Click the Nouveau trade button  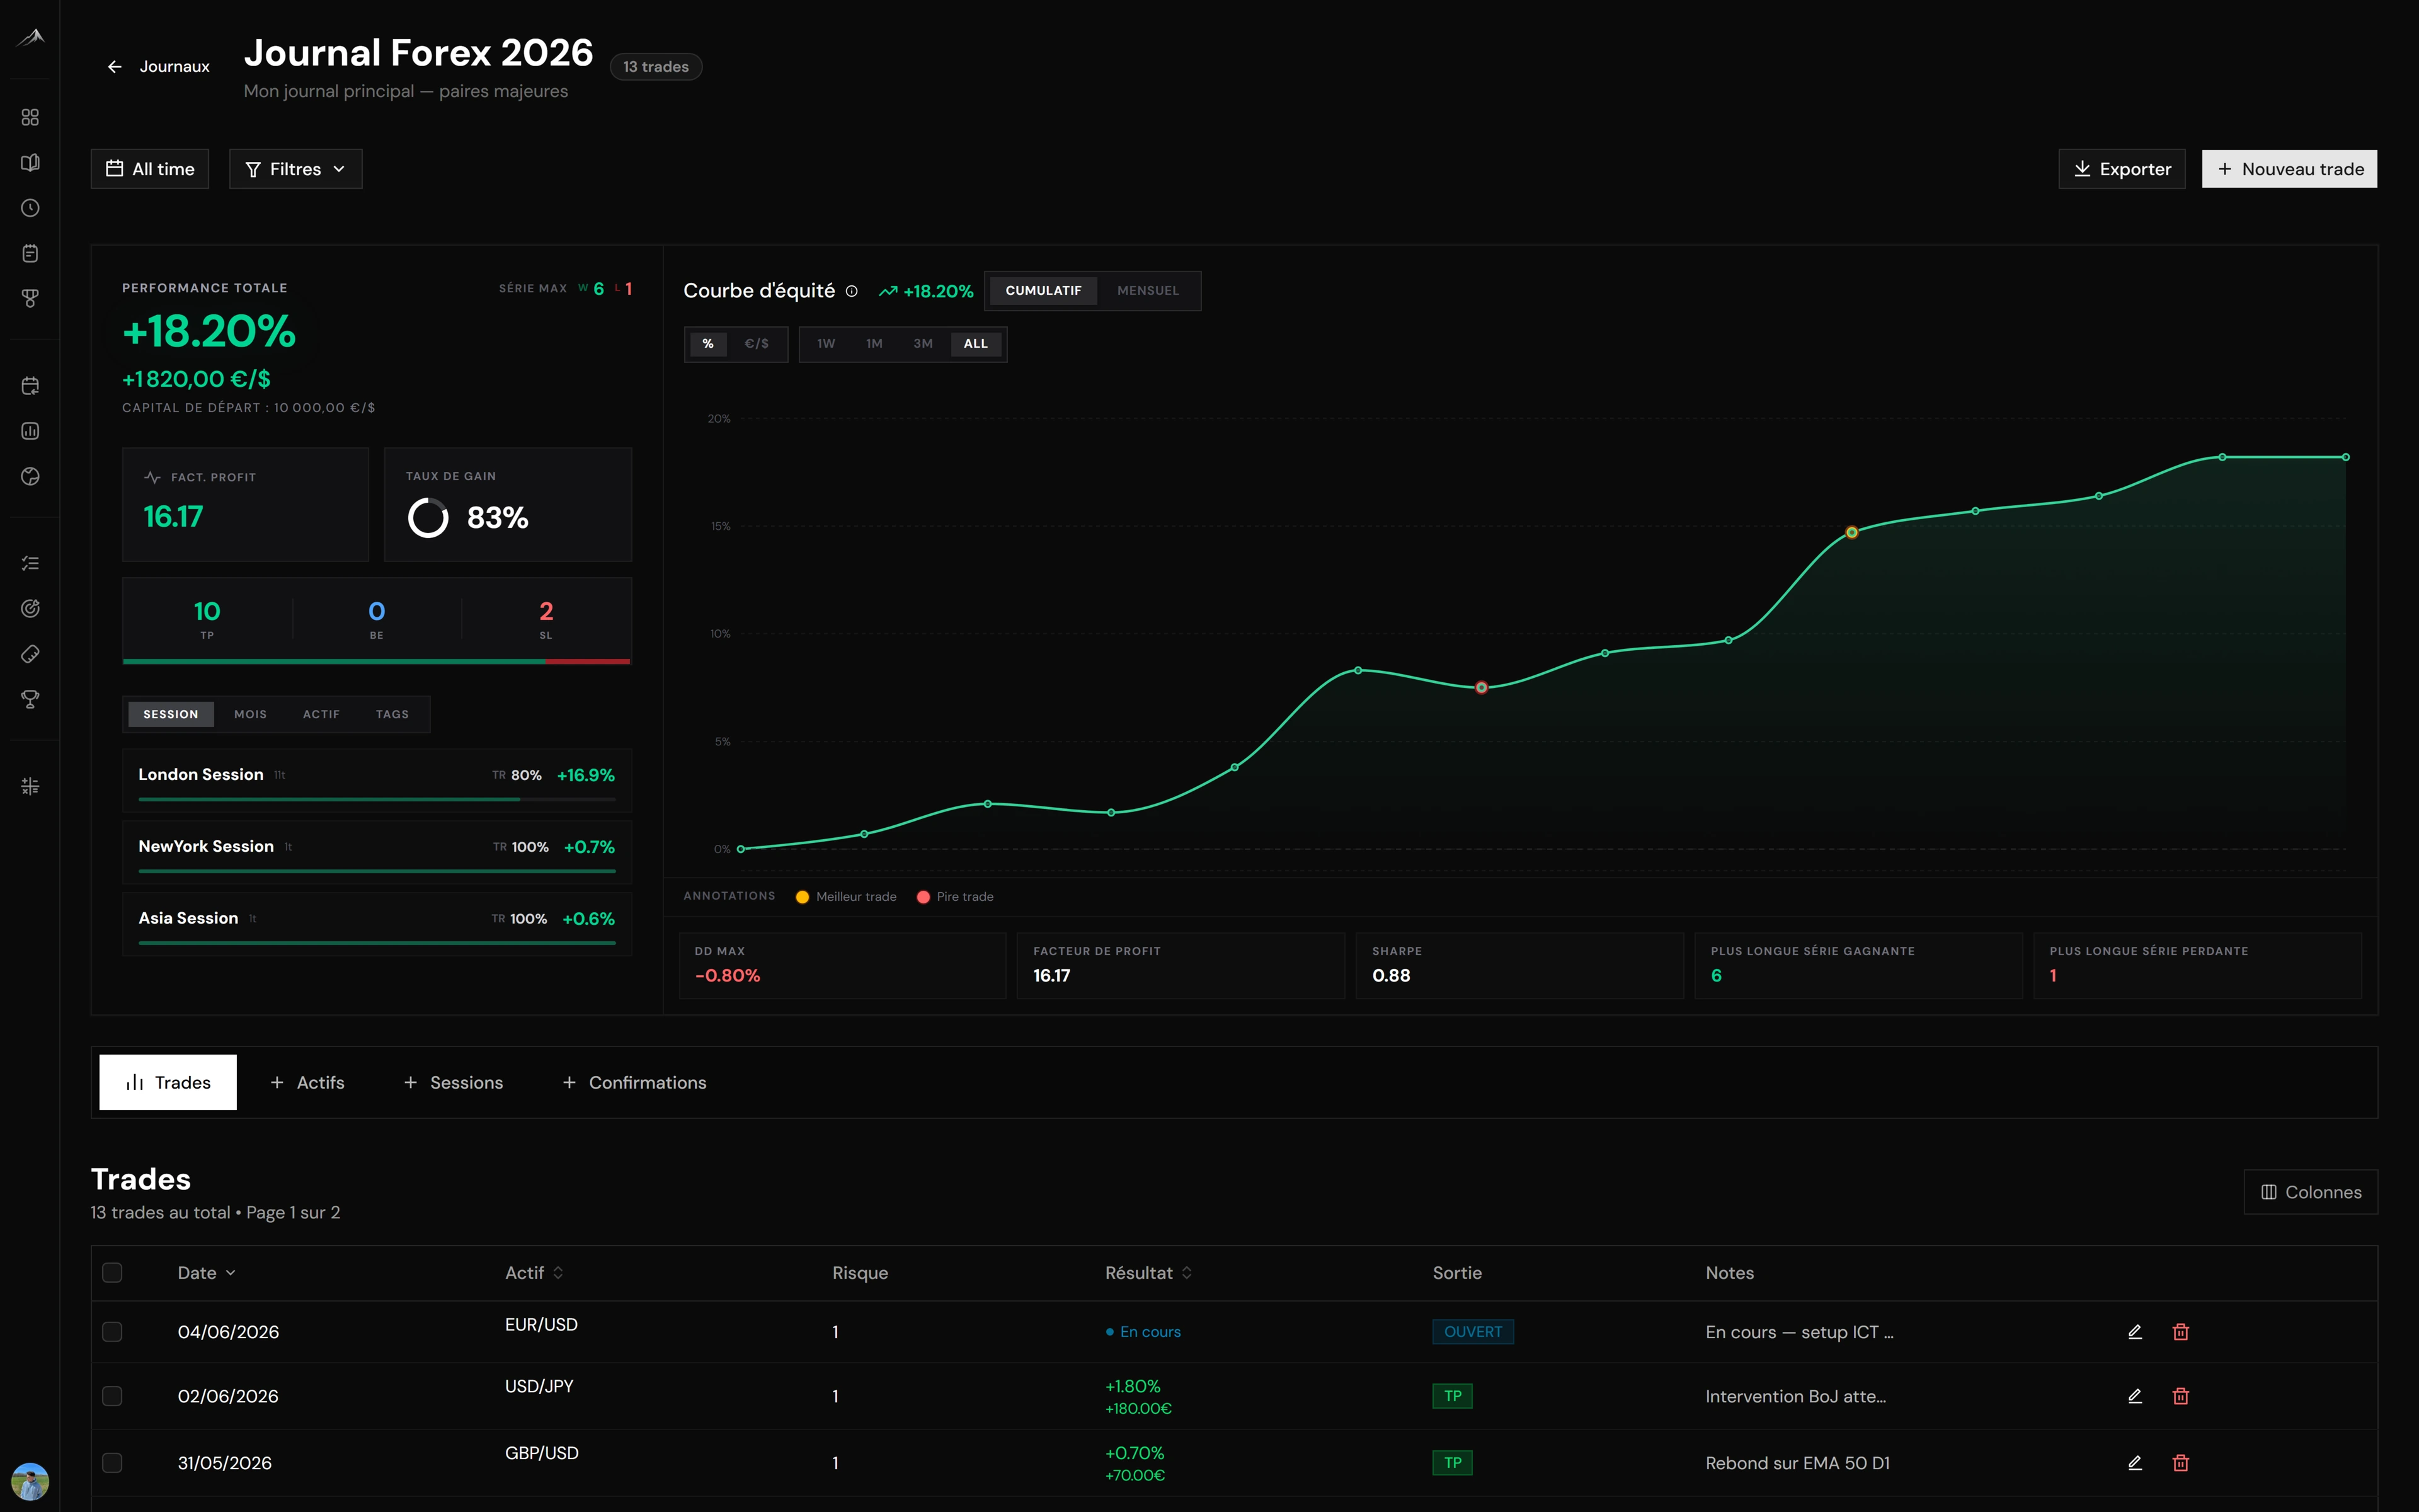2289,169
